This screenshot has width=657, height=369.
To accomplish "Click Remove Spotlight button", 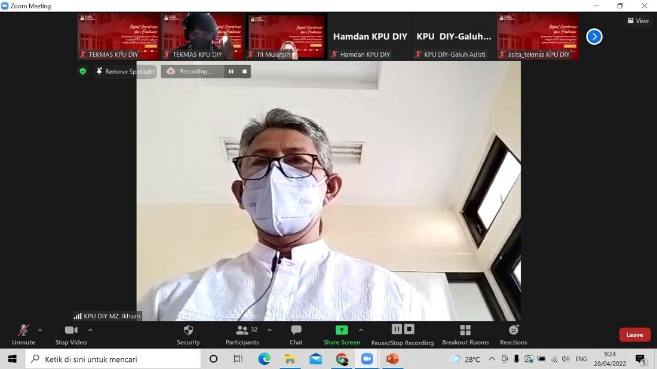I will 125,72.
